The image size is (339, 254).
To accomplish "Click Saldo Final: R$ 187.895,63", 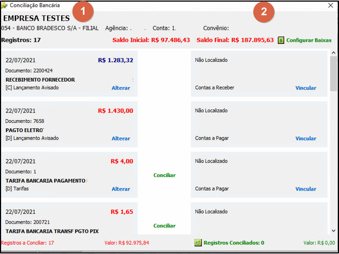I will click(x=235, y=40).
